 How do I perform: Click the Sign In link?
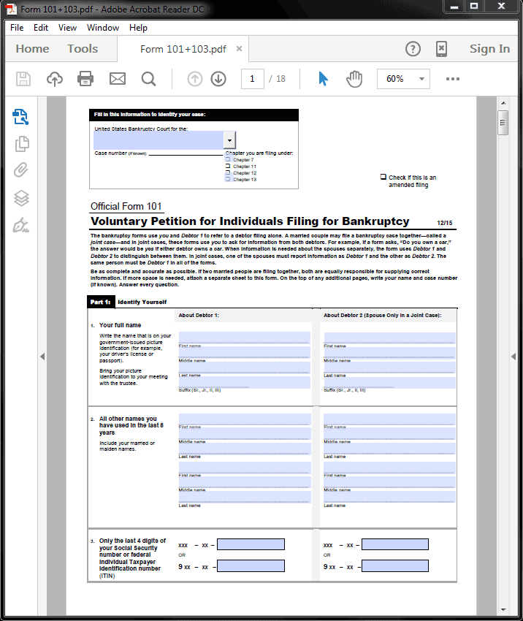(489, 49)
